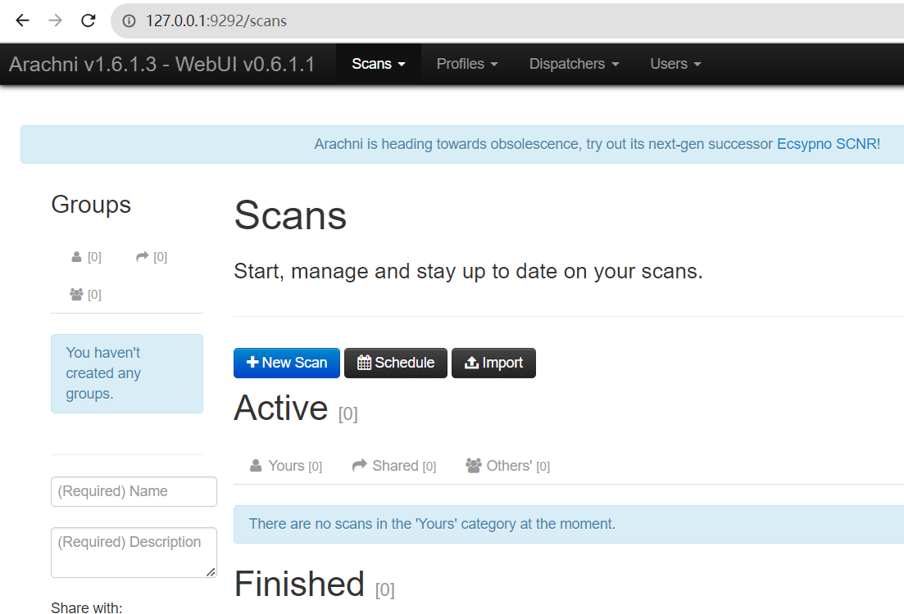Go back with the browser back arrow
This screenshot has height=614, width=904.
point(22,20)
